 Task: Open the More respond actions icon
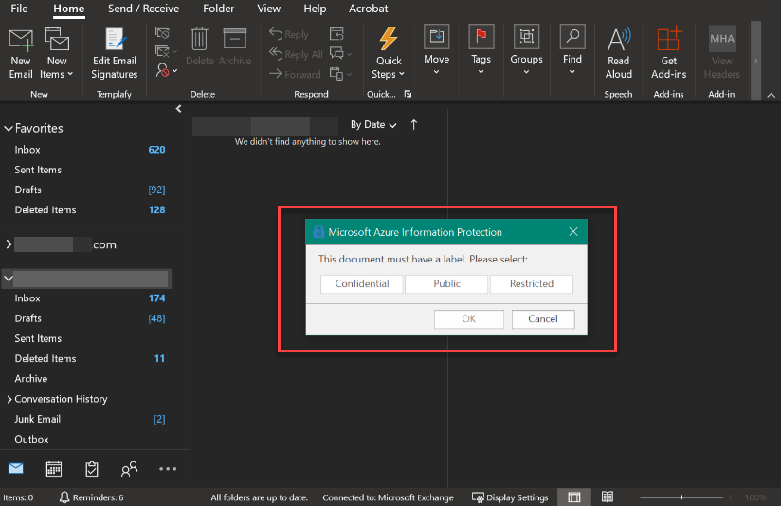coord(340,74)
